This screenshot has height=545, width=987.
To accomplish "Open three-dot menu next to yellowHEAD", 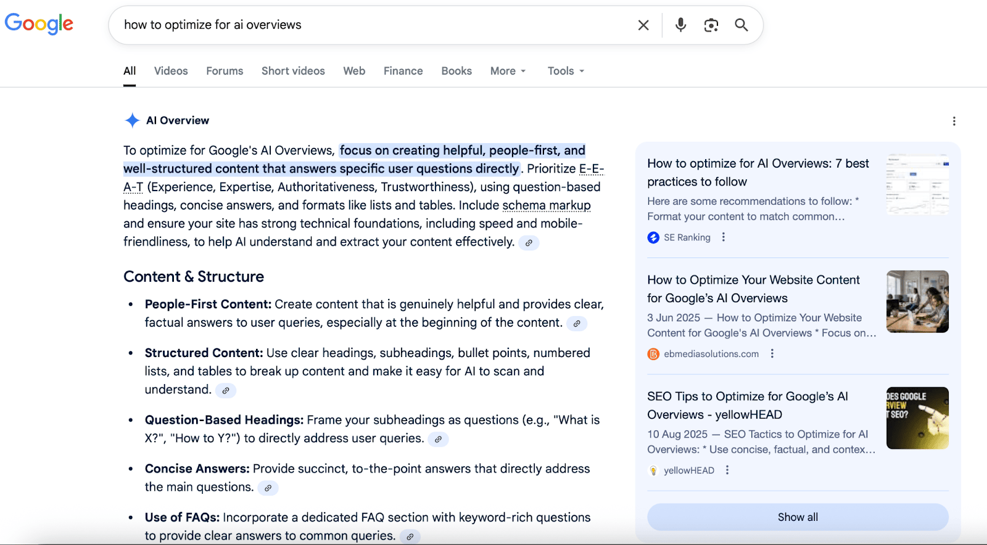I will pyautogui.click(x=727, y=470).
